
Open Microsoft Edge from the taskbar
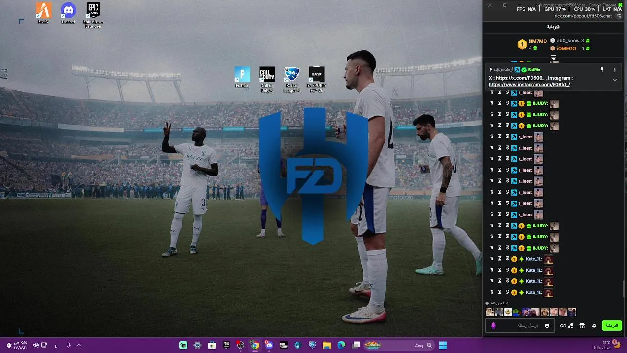click(x=341, y=345)
